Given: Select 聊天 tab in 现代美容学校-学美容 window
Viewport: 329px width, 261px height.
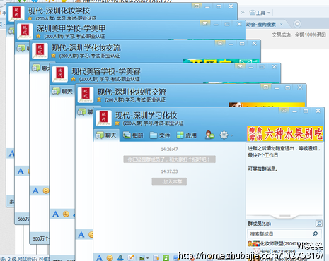Looking at the screenshot, I should click(62, 91).
